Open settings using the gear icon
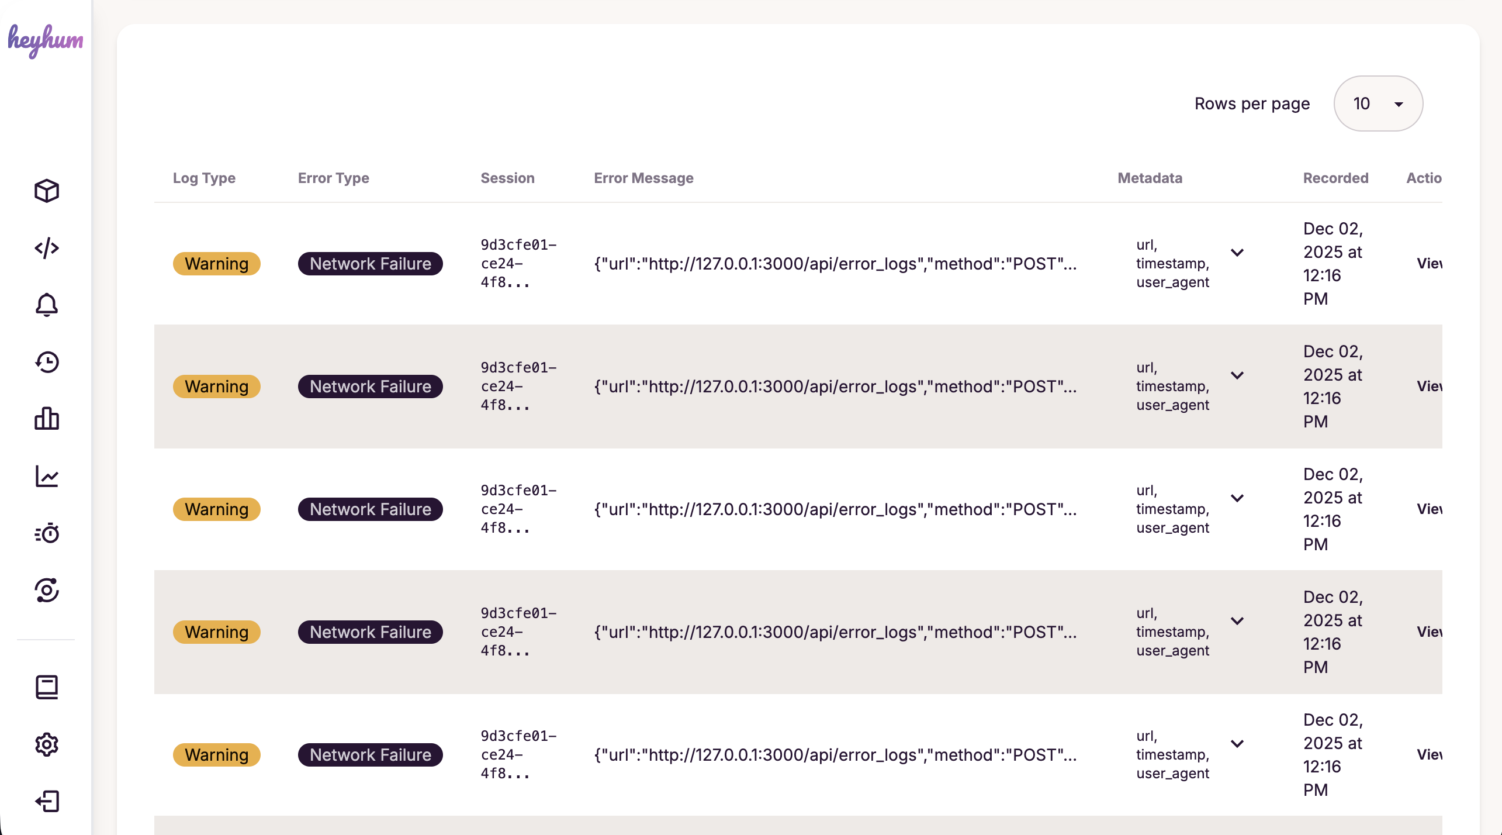 47,744
